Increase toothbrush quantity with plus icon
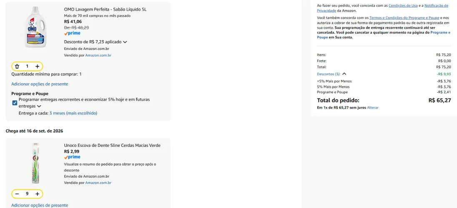The width and height of the screenshot is (457, 208). click(x=37, y=194)
